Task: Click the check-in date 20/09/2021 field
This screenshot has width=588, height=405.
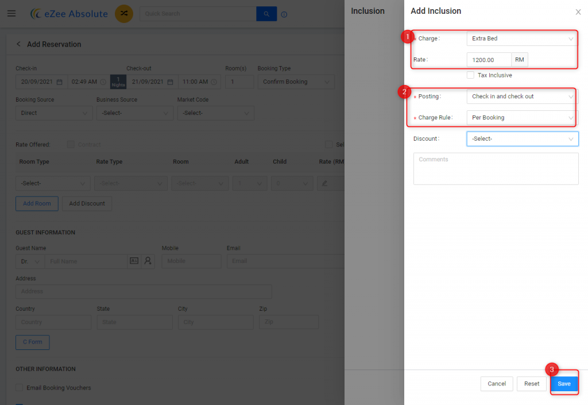Action: pos(41,82)
